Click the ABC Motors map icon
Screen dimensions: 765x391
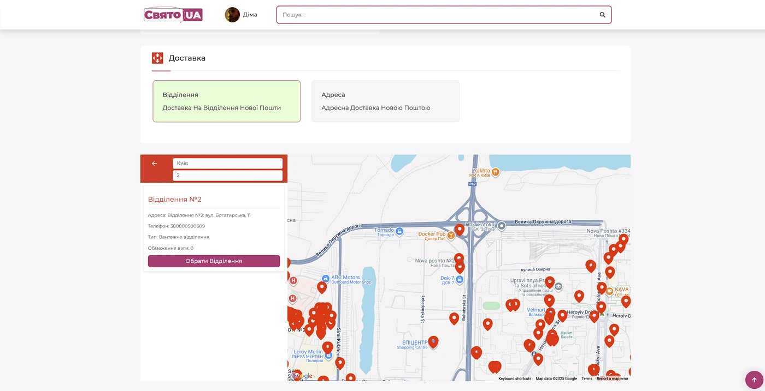(x=326, y=278)
